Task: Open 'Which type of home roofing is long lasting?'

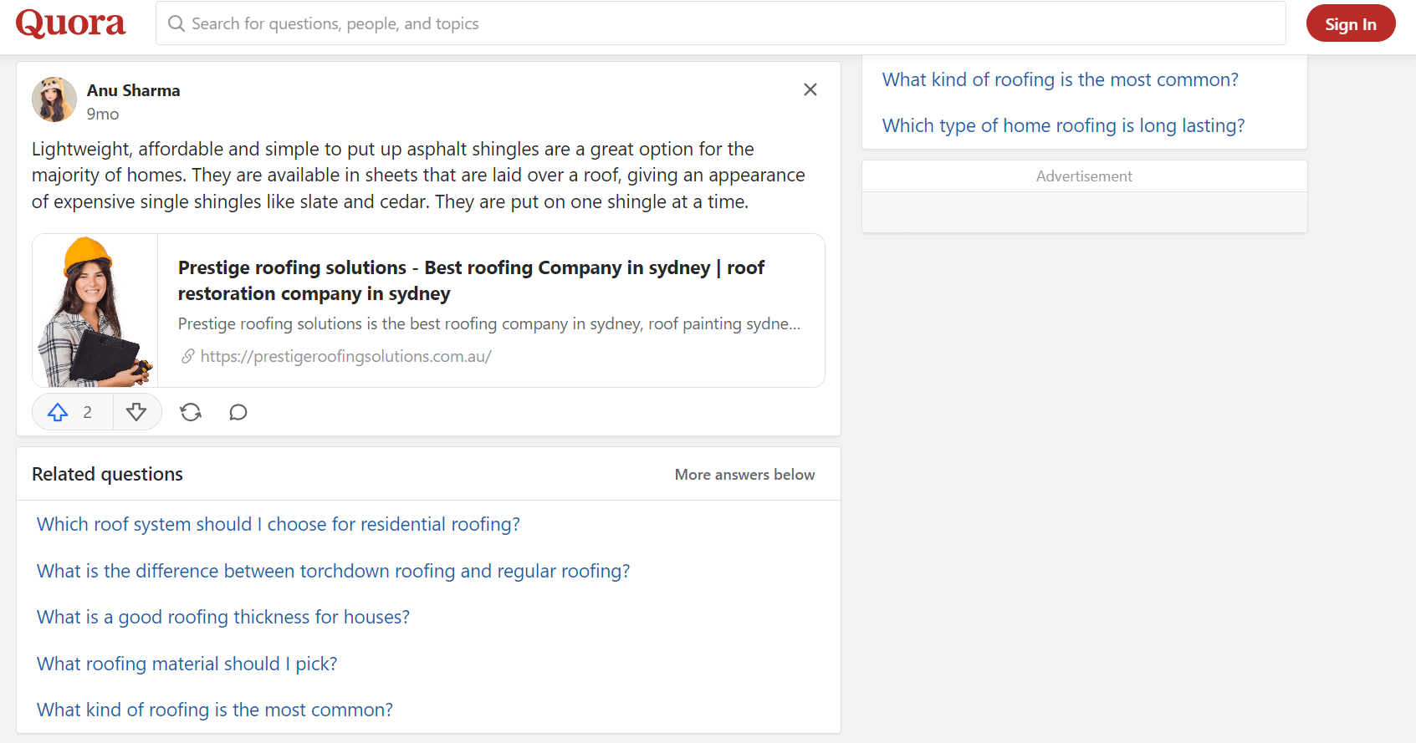Action: (x=1064, y=125)
